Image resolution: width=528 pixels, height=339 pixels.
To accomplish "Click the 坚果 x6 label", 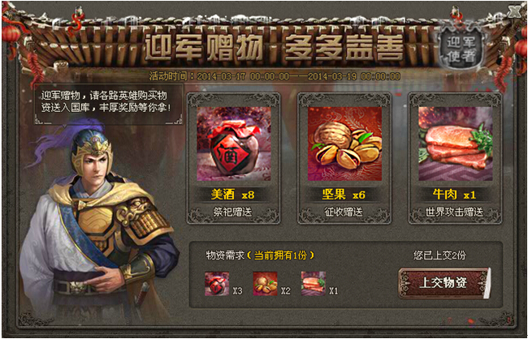I will [x=344, y=195].
